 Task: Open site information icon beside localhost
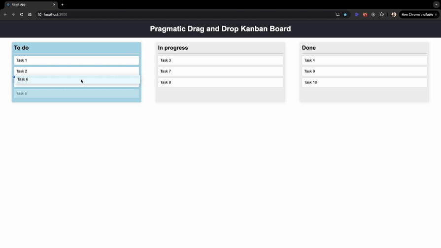[39, 14]
